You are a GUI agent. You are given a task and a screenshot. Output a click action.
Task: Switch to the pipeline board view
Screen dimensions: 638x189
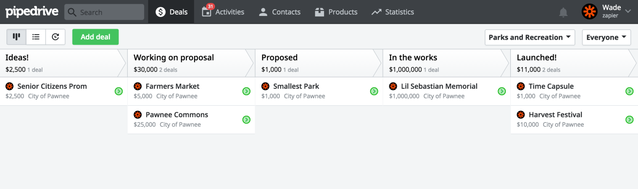[16, 37]
